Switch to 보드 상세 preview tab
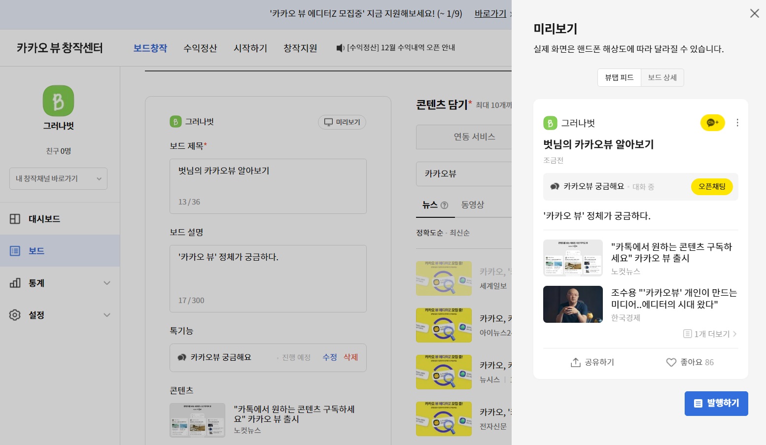Image resolution: width=766 pixels, height=445 pixels. click(662, 77)
